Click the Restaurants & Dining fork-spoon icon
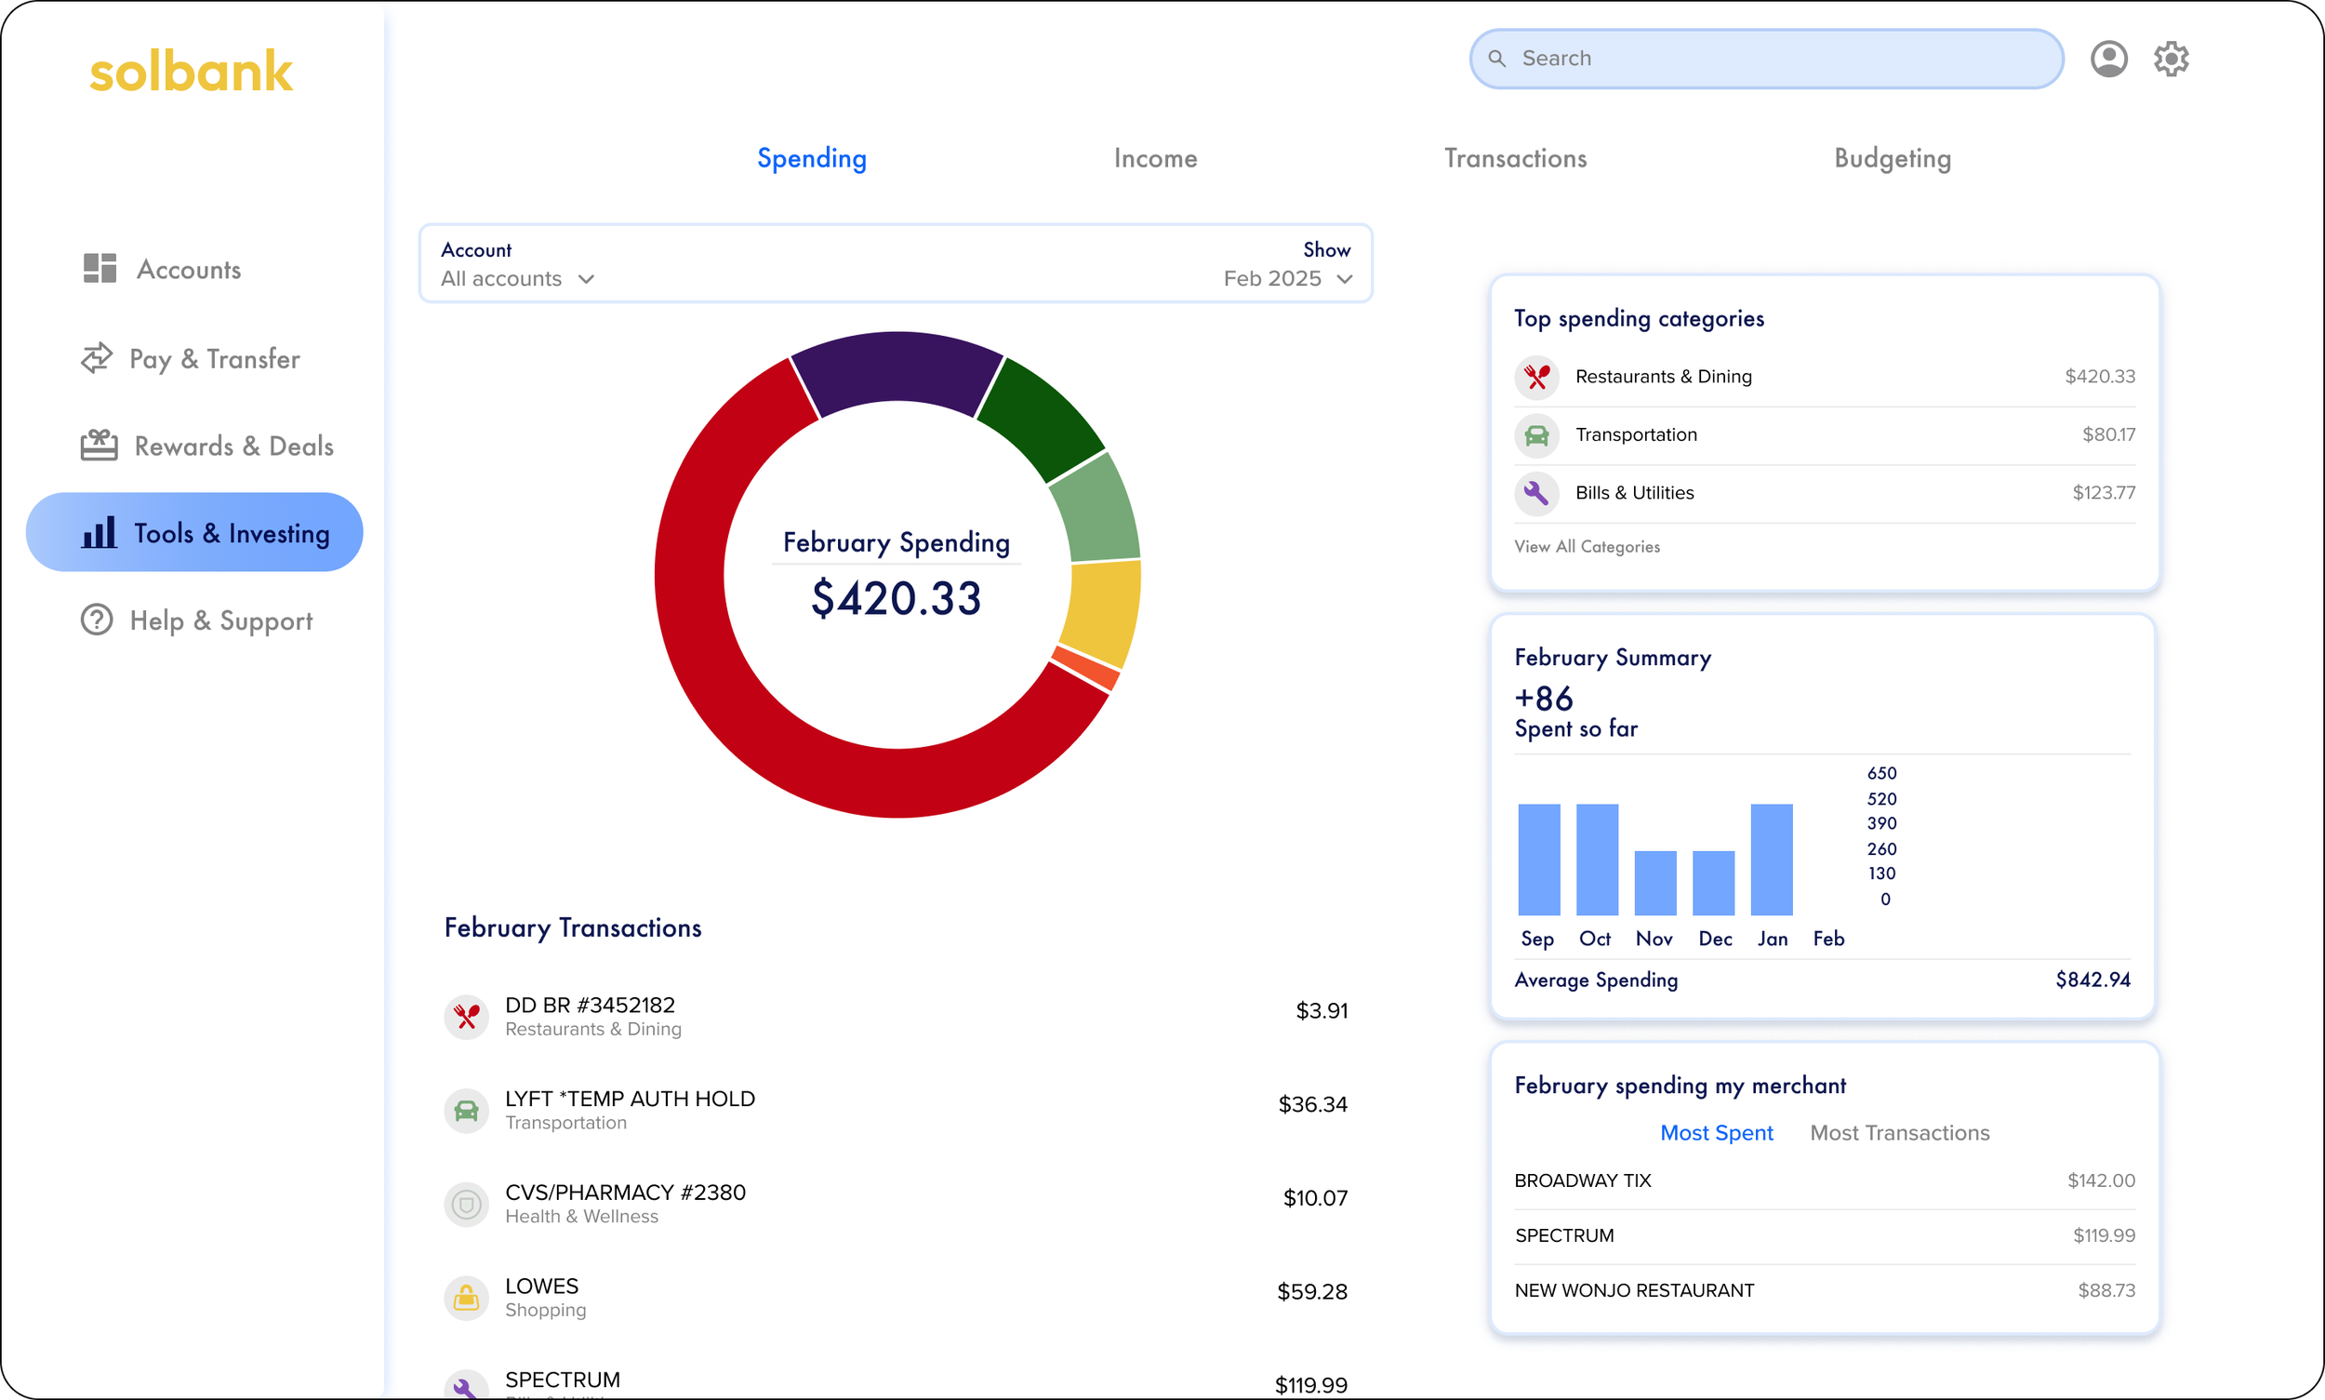This screenshot has width=2325, height=1400. pos(1536,377)
